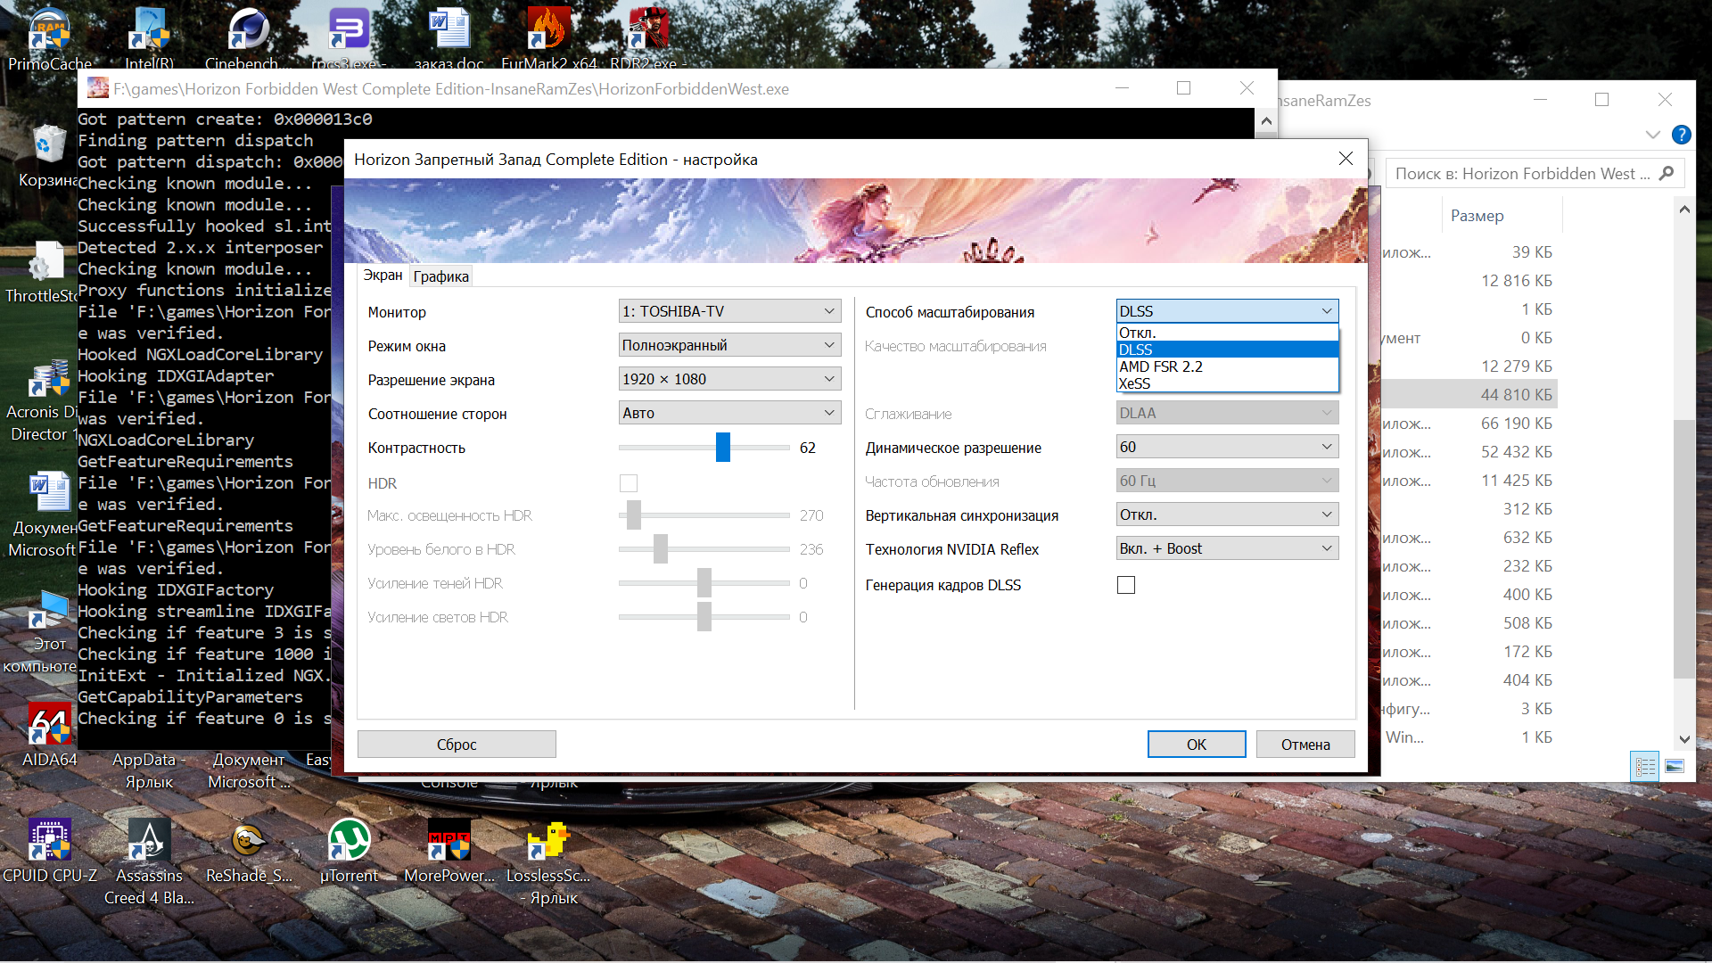Open the µTorrent desktop shortcut
This screenshot has width=1712, height=963.
click(349, 841)
